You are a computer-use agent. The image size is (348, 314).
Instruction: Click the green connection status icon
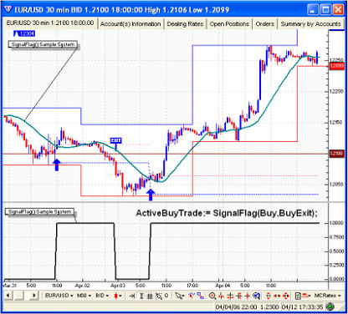330,307
